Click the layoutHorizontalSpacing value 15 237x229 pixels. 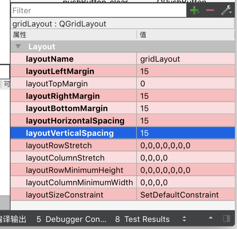(x=186, y=121)
